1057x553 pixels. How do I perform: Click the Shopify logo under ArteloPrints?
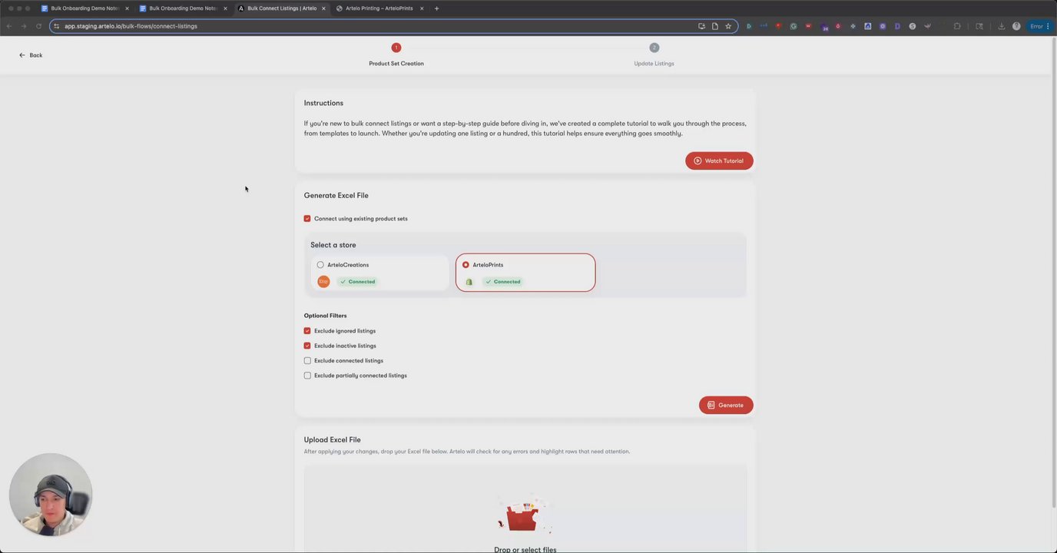(x=469, y=282)
